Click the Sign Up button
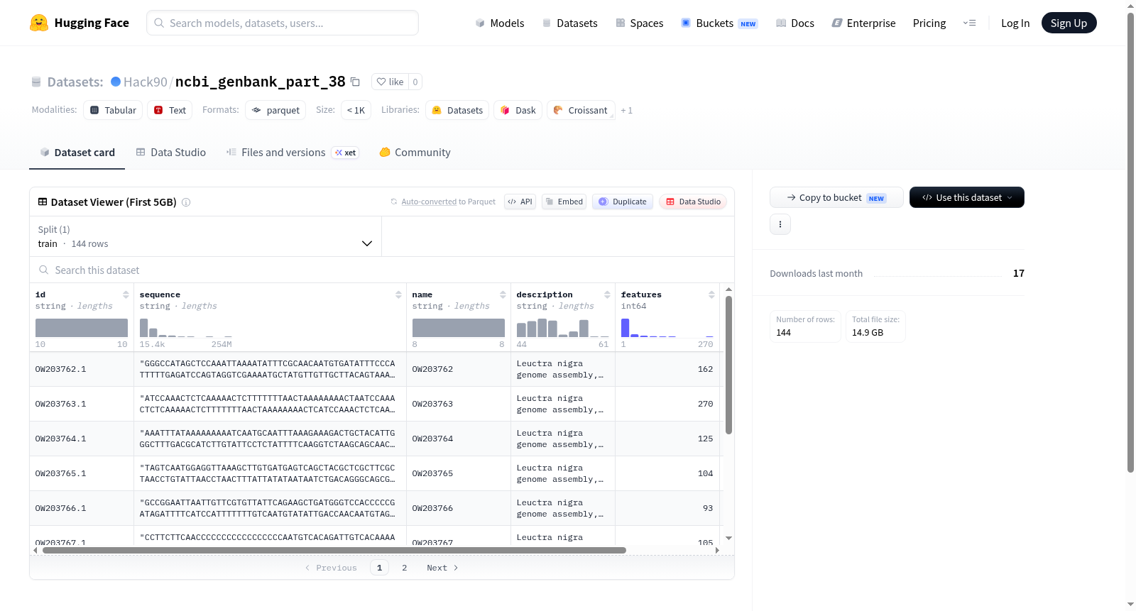 [1069, 23]
